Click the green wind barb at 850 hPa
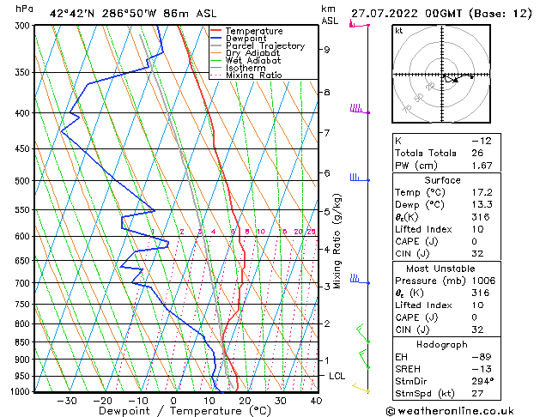The width and height of the screenshot is (540, 417). 362,333
